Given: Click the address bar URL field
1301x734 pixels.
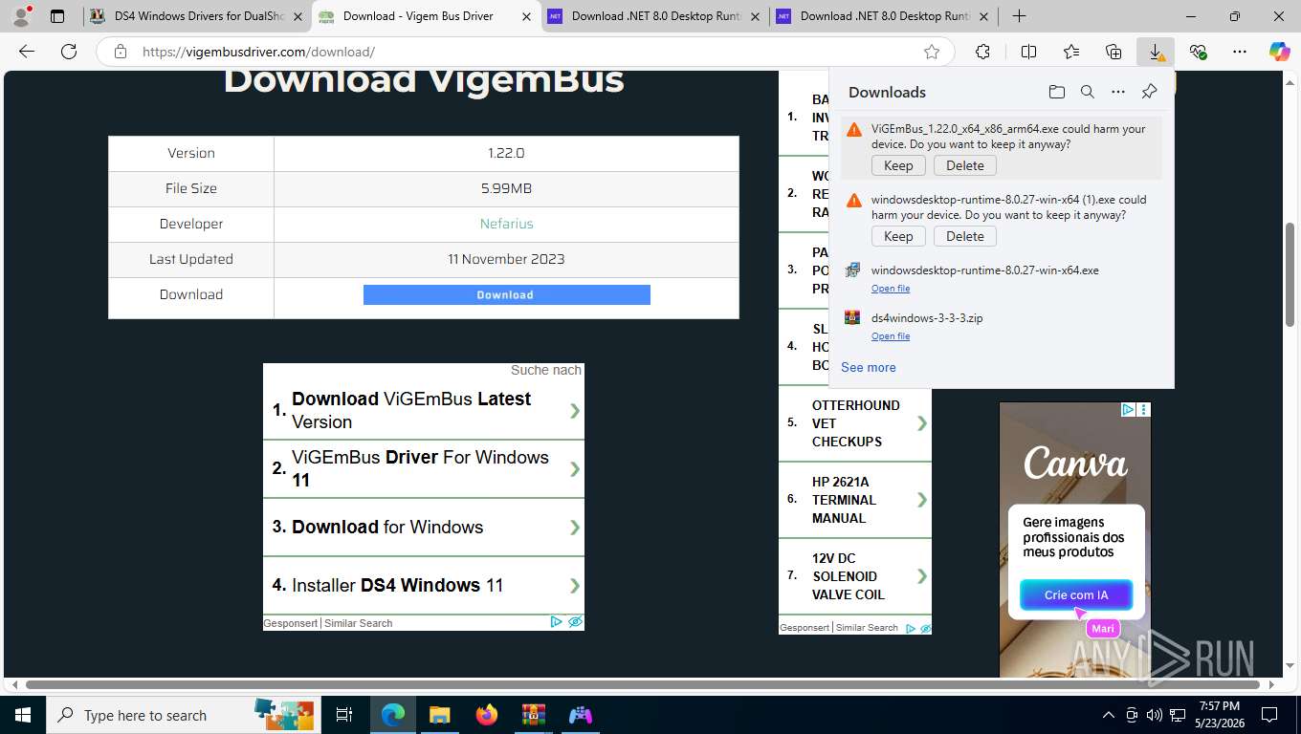Looking at the screenshot, I should click(x=526, y=52).
